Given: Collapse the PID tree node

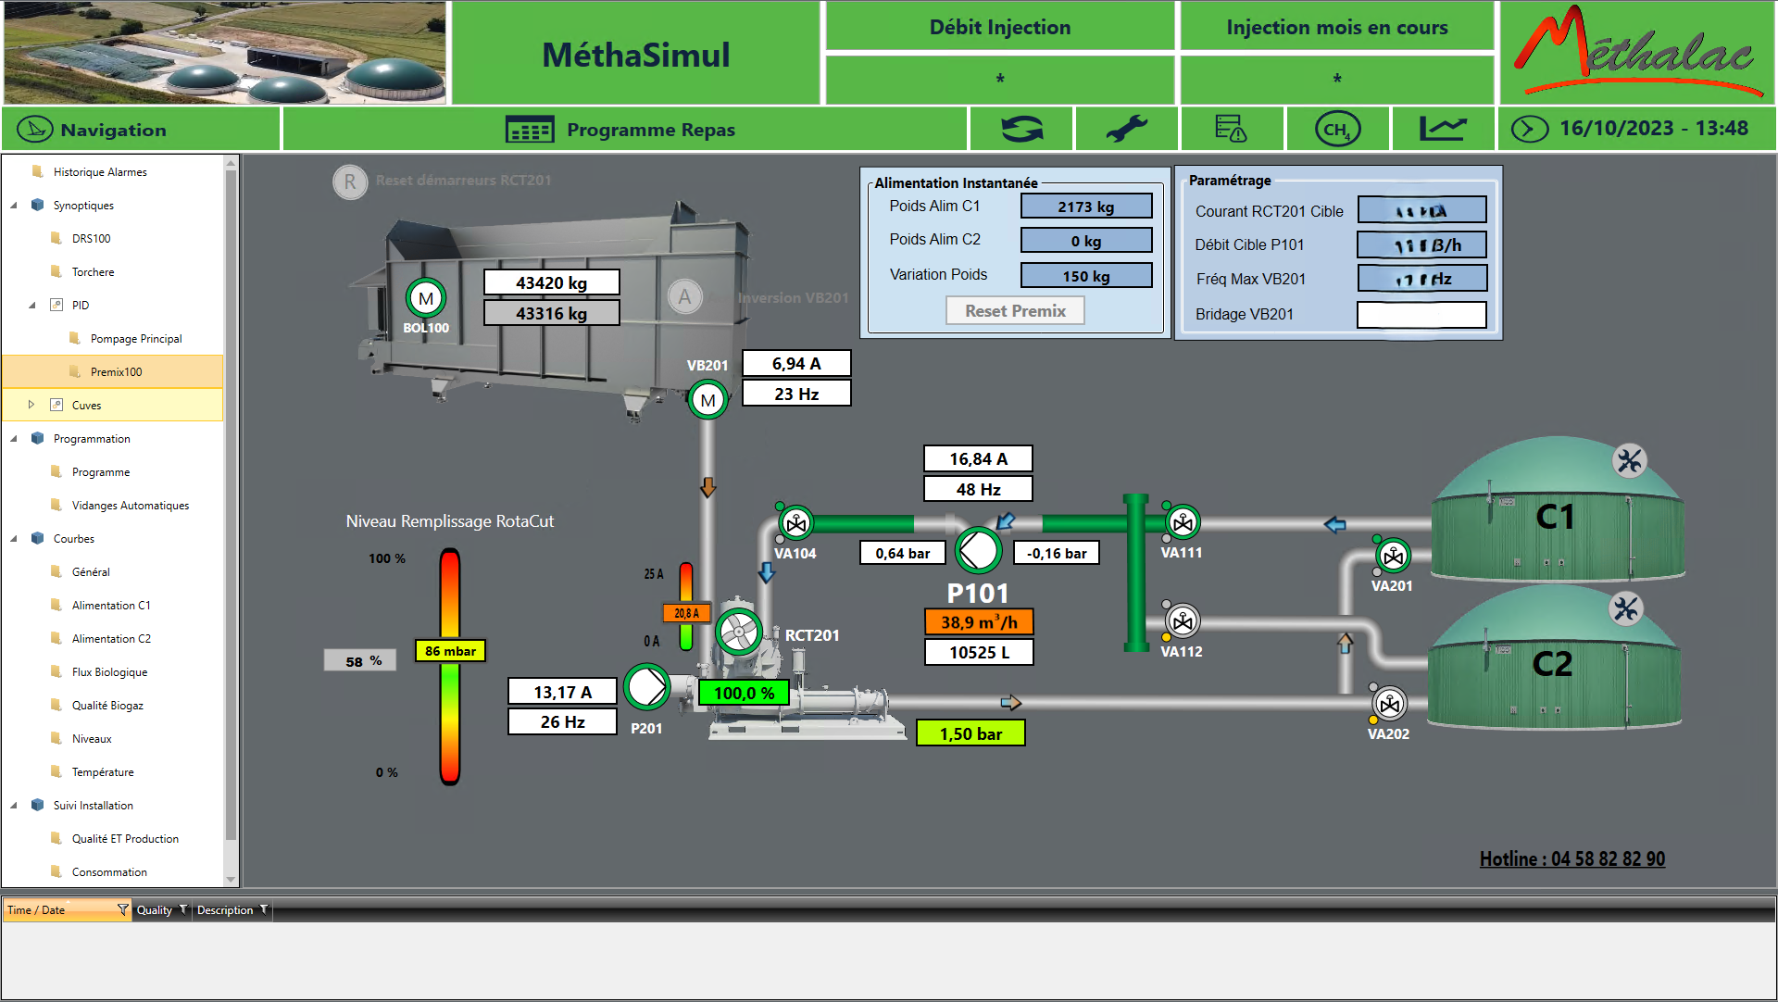Looking at the screenshot, I should [32, 306].
